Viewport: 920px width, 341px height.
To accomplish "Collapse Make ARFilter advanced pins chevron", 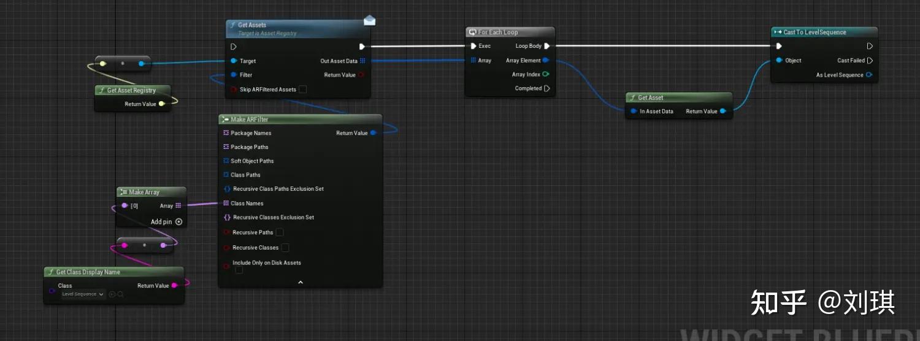I will click(301, 282).
